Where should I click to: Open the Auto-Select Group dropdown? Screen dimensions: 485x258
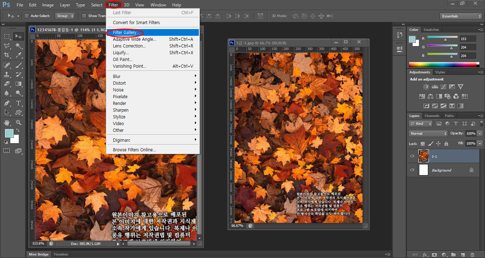click(65, 16)
